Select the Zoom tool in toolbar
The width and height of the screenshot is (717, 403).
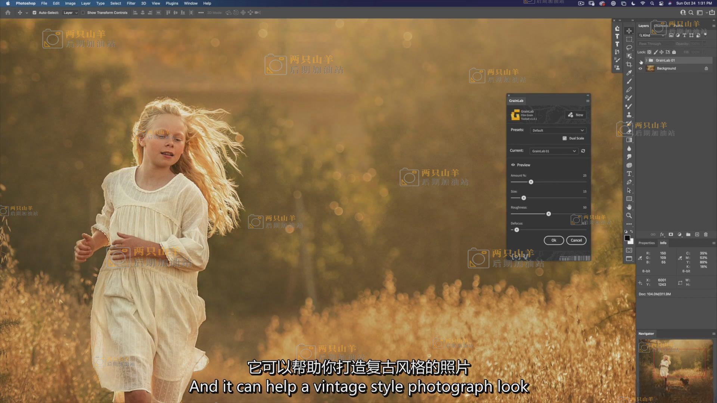pos(629,216)
